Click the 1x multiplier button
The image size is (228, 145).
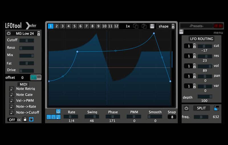128,26
